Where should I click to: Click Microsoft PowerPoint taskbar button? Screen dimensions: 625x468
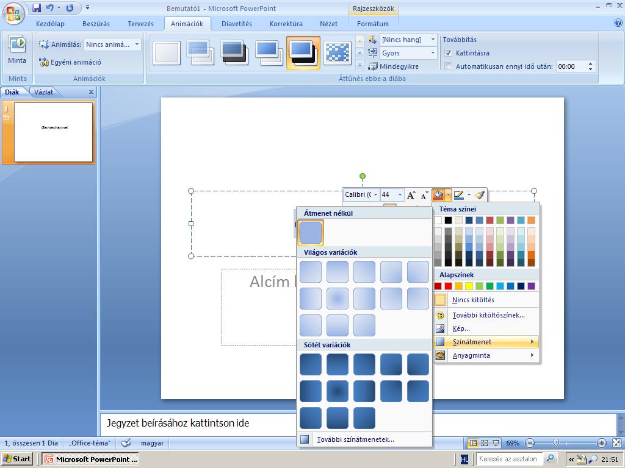coord(90,459)
